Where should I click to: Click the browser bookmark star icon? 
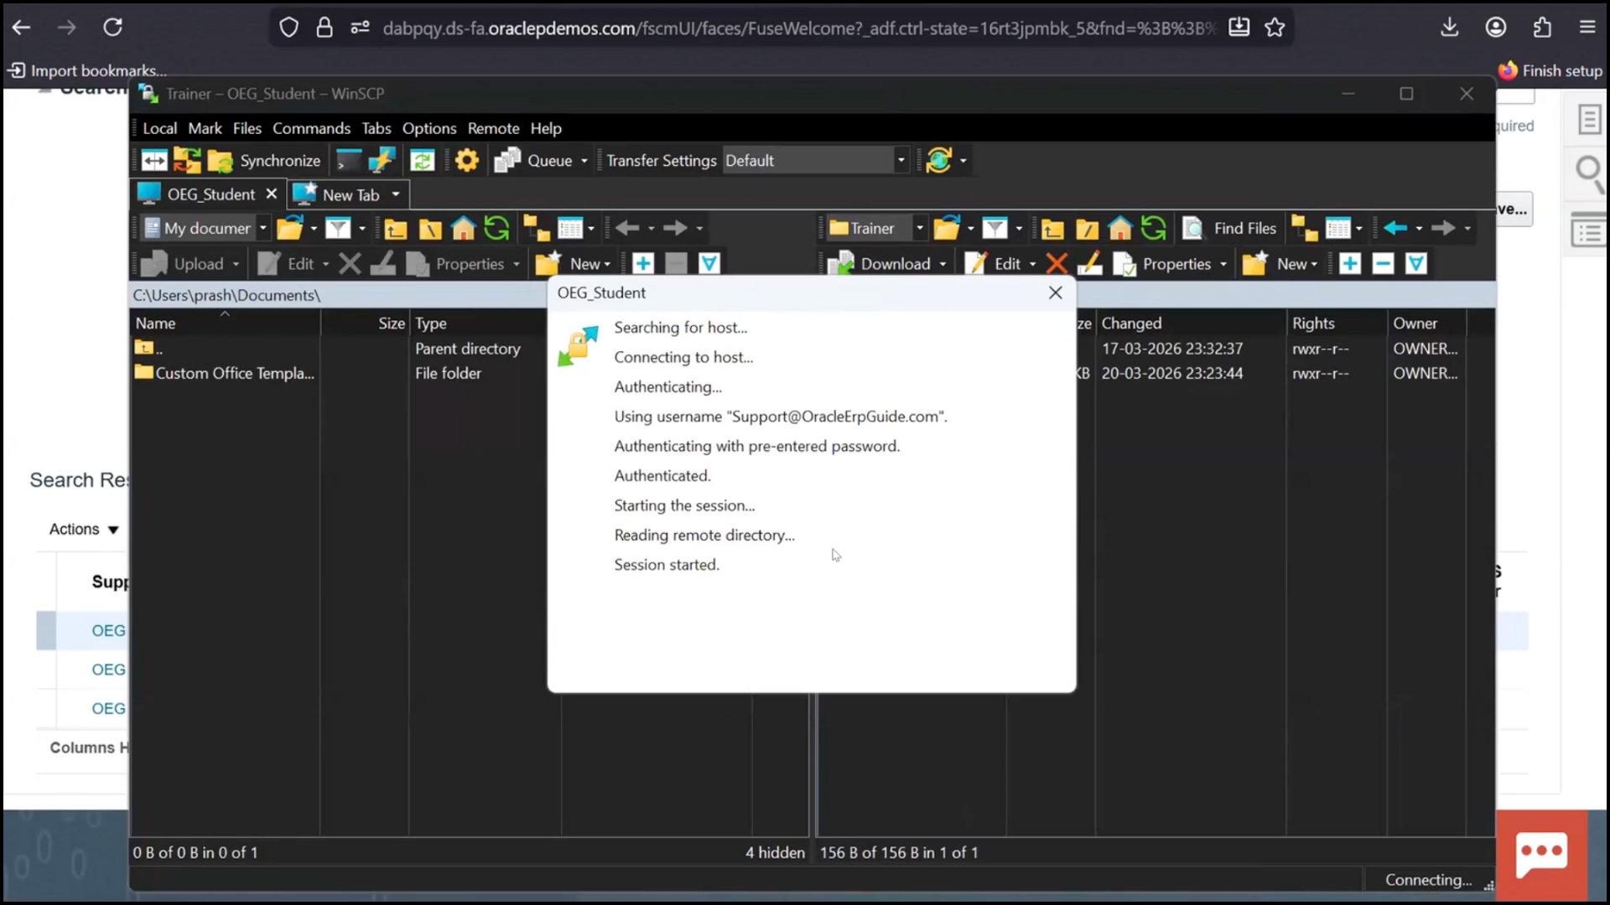click(1274, 27)
